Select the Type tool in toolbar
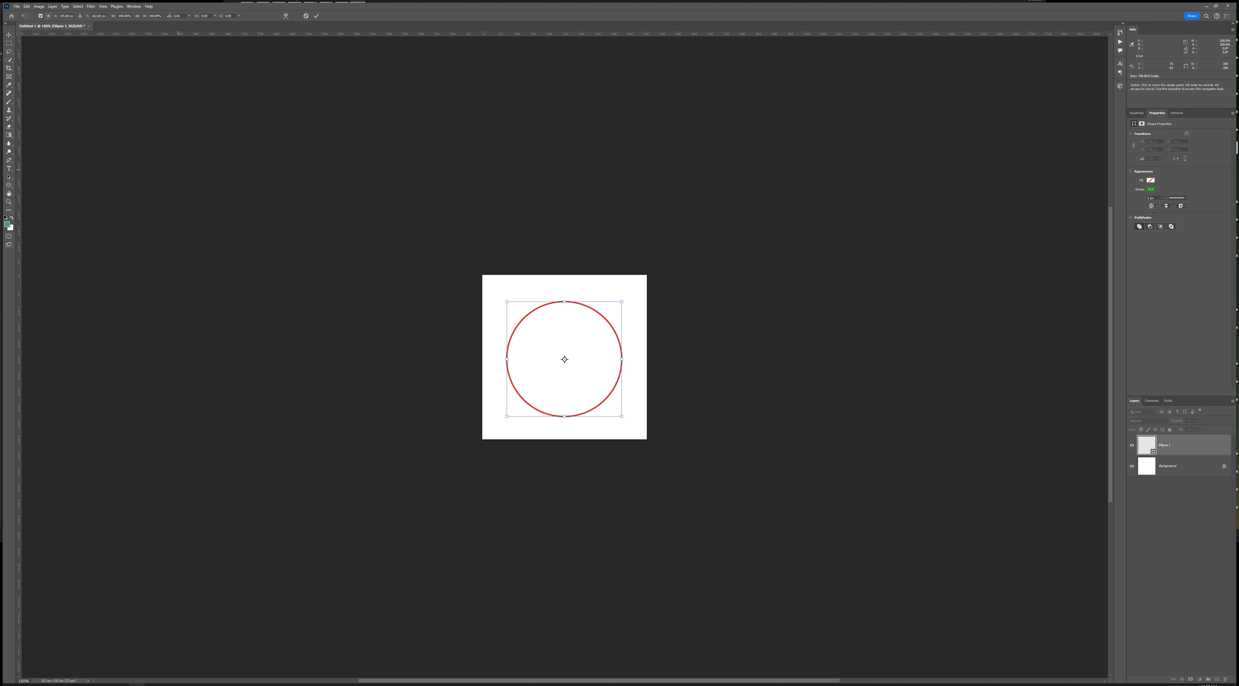This screenshot has width=1239, height=686. [9, 169]
